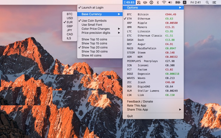Viewport: 221px width, 138px height.
Task: Select the Iconomi ICN row
Action: coord(153,65)
